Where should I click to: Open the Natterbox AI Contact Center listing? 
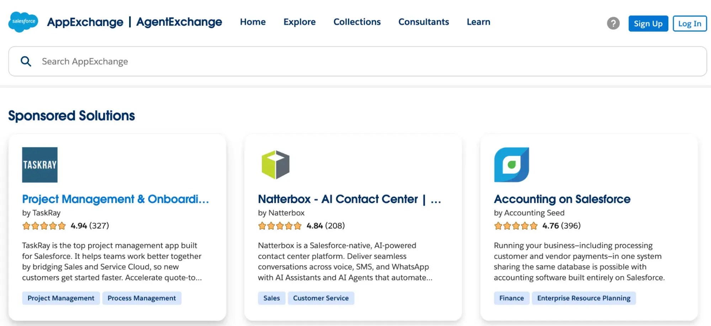(x=349, y=199)
